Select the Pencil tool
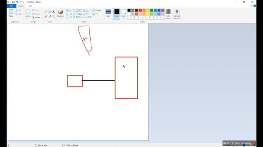Image resolution: width=263 pixels, height=147 pixels. point(46,12)
